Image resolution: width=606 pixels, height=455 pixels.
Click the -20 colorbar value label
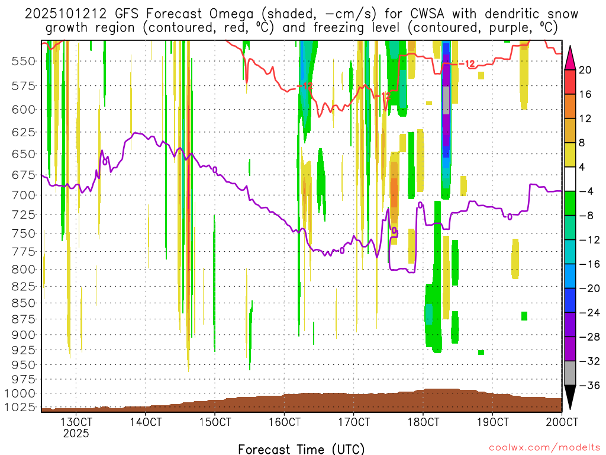(x=590, y=289)
